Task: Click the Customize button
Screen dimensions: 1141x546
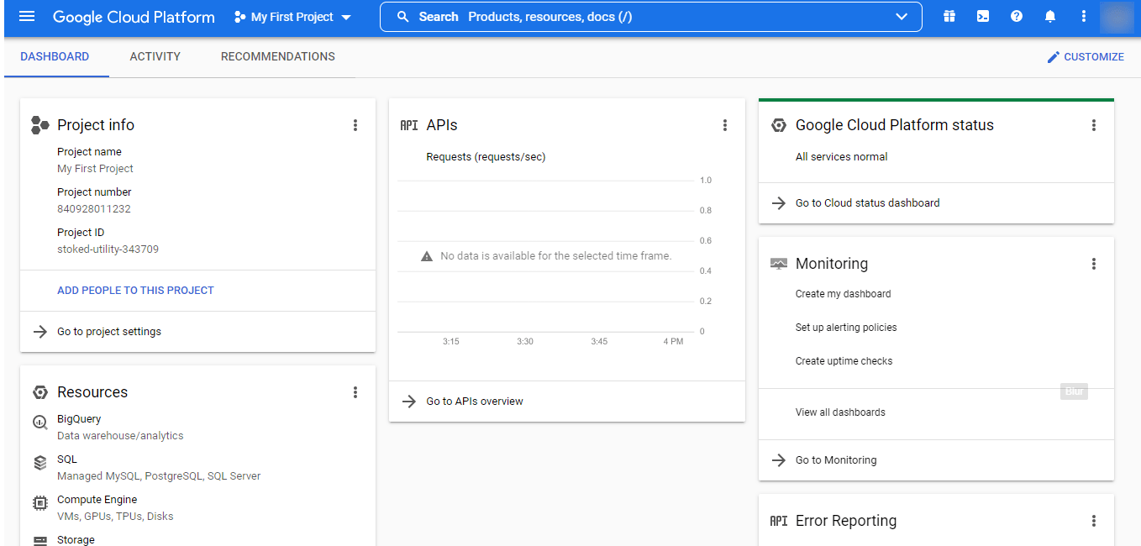Action: click(x=1085, y=57)
